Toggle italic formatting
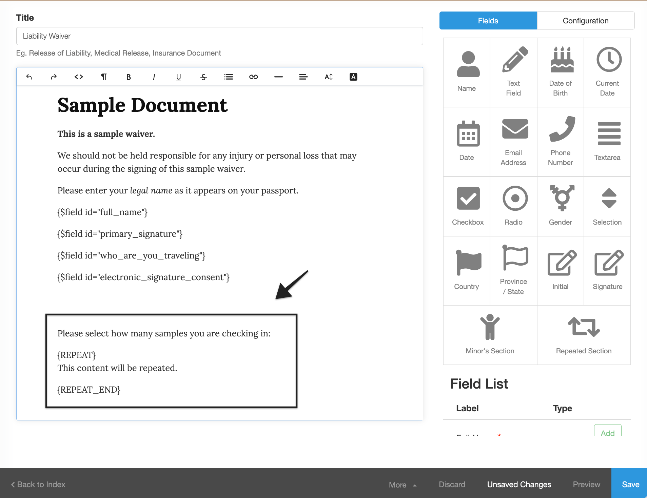 [x=154, y=77]
